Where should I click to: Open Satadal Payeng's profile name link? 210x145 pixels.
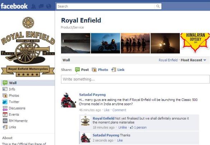click(x=92, y=95)
